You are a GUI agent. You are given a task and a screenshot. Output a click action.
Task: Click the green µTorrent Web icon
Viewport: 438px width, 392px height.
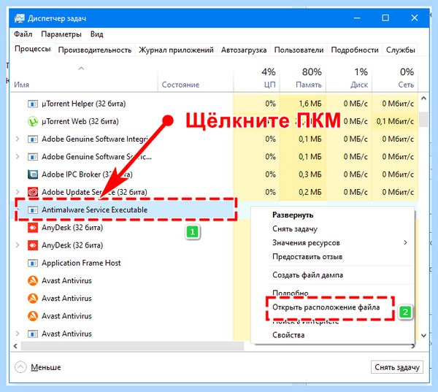pos(33,121)
